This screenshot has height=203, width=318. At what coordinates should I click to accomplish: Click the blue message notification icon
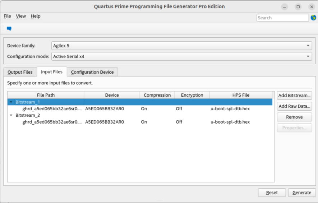9,29
